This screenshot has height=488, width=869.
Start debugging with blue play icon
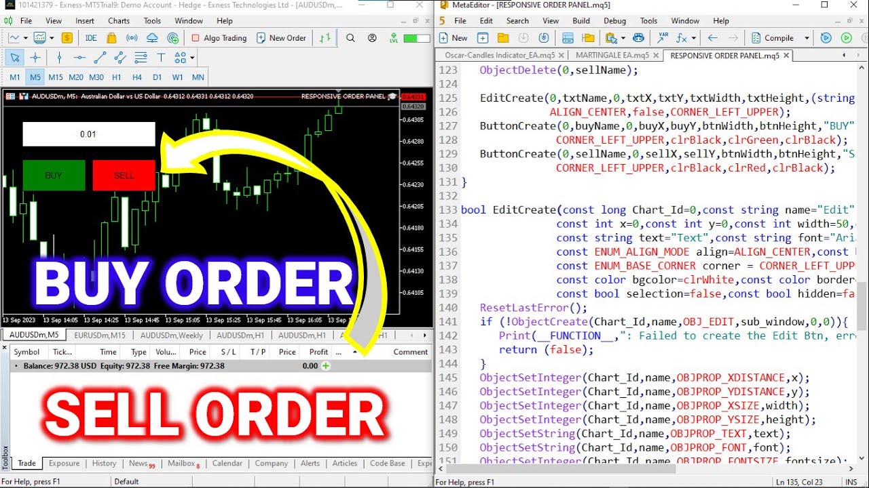(826, 38)
